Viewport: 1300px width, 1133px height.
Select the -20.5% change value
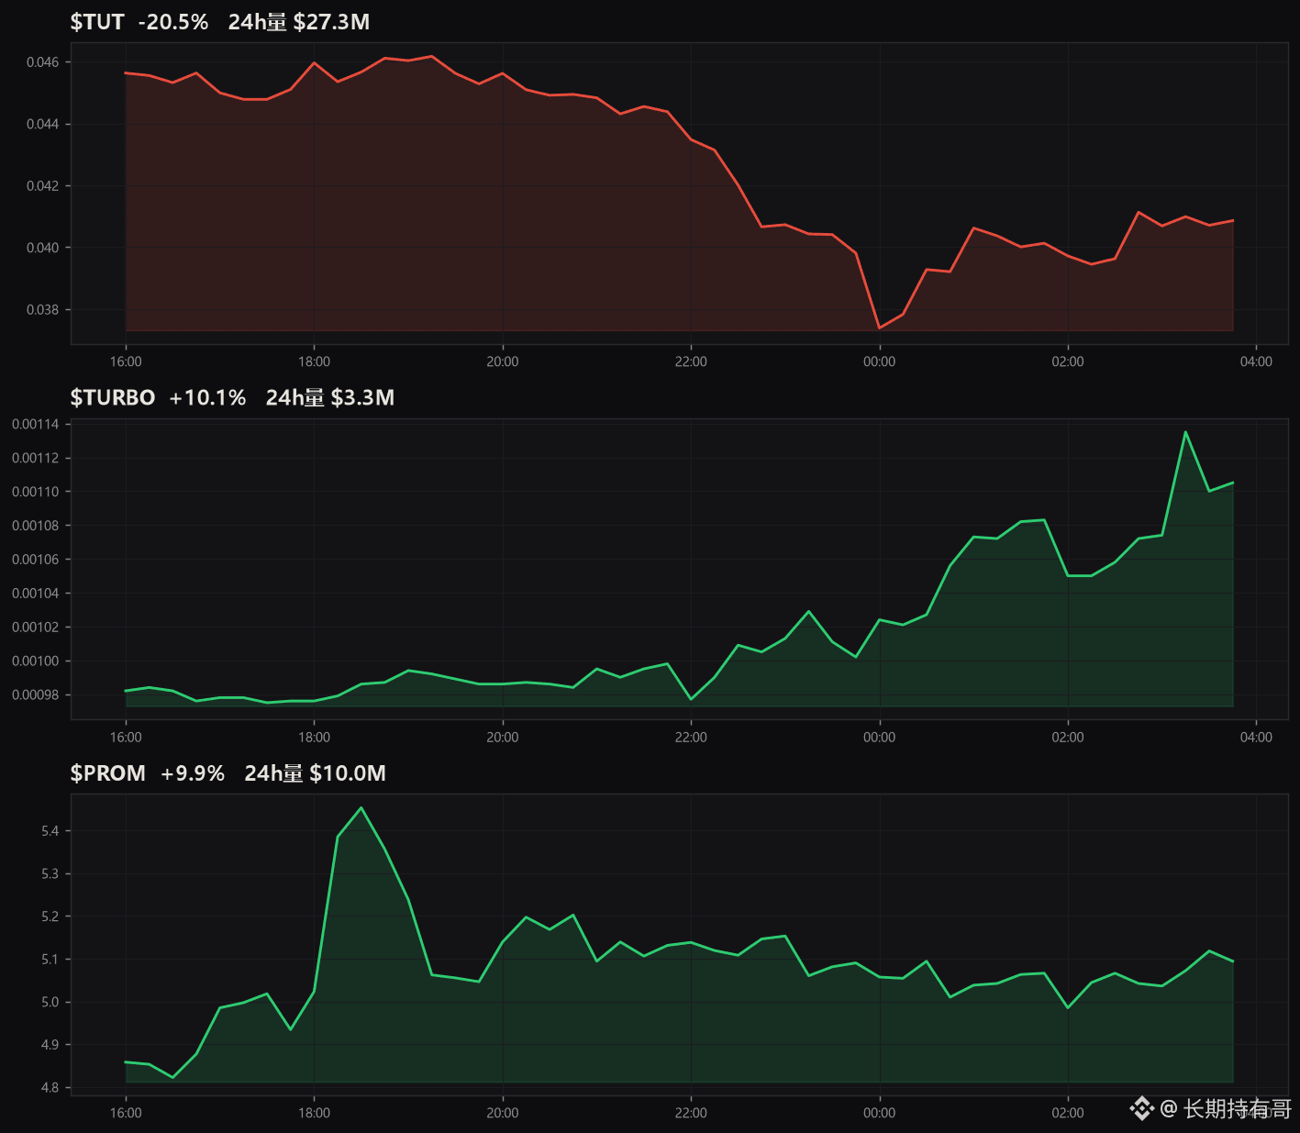click(x=173, y=22)
